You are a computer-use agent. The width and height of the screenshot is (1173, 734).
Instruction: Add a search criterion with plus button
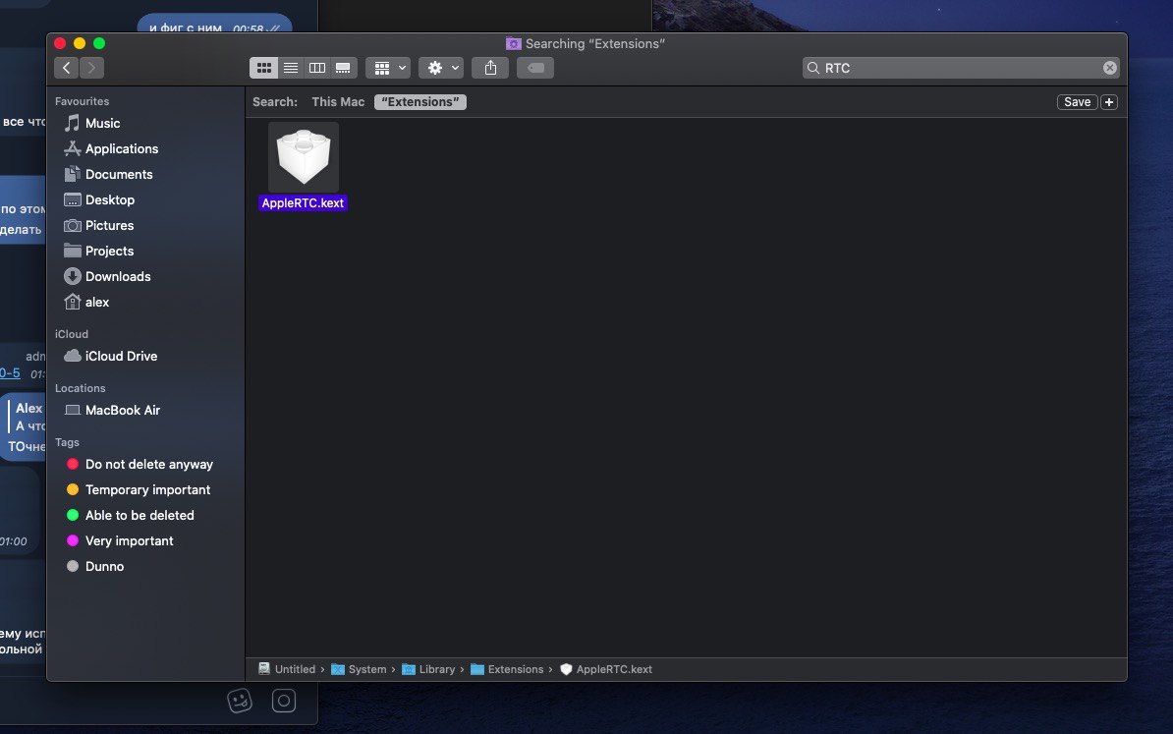1109,102
